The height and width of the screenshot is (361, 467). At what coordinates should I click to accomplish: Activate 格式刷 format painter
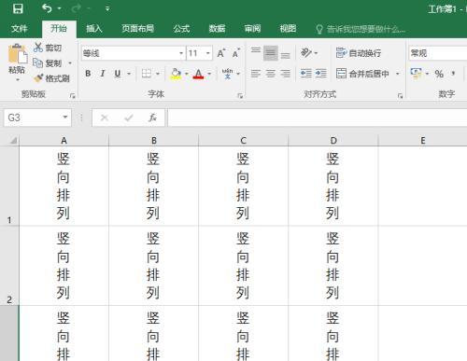coord(51,78)
